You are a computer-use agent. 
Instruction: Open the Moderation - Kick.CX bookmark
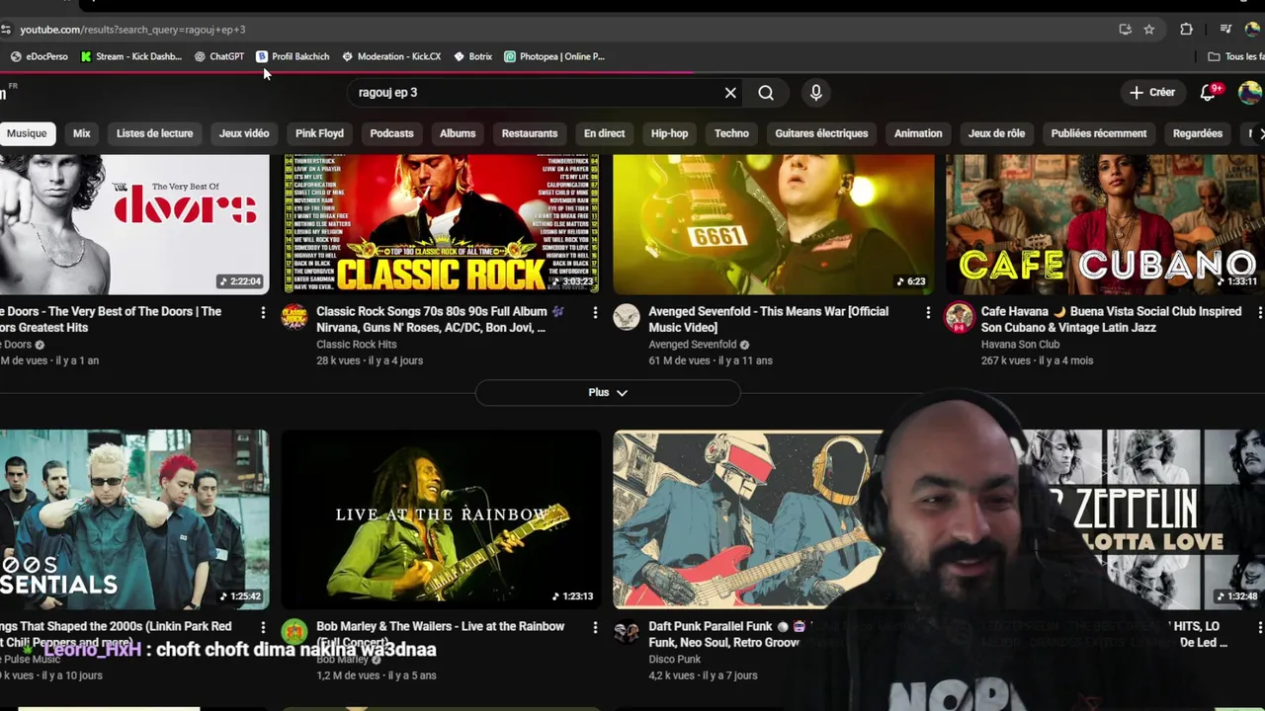tap(391, 56)
